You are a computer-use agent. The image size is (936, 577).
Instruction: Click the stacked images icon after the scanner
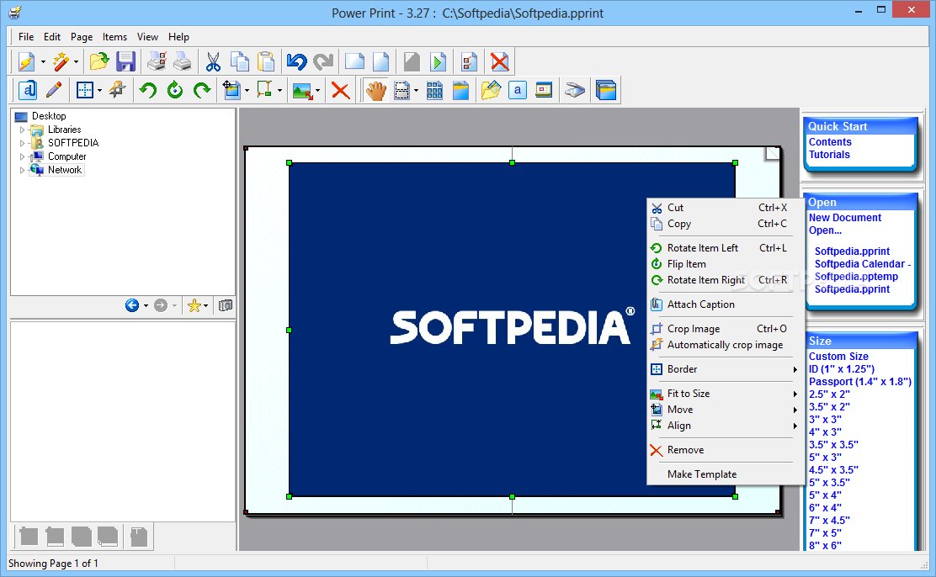(605, 91)
